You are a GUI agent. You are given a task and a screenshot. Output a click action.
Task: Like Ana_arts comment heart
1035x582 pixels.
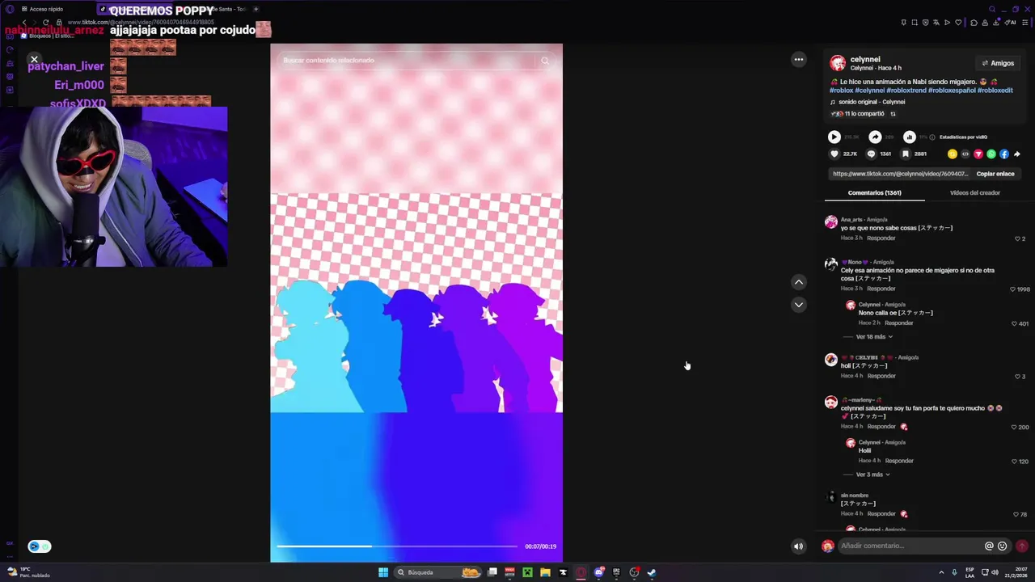1017,238
